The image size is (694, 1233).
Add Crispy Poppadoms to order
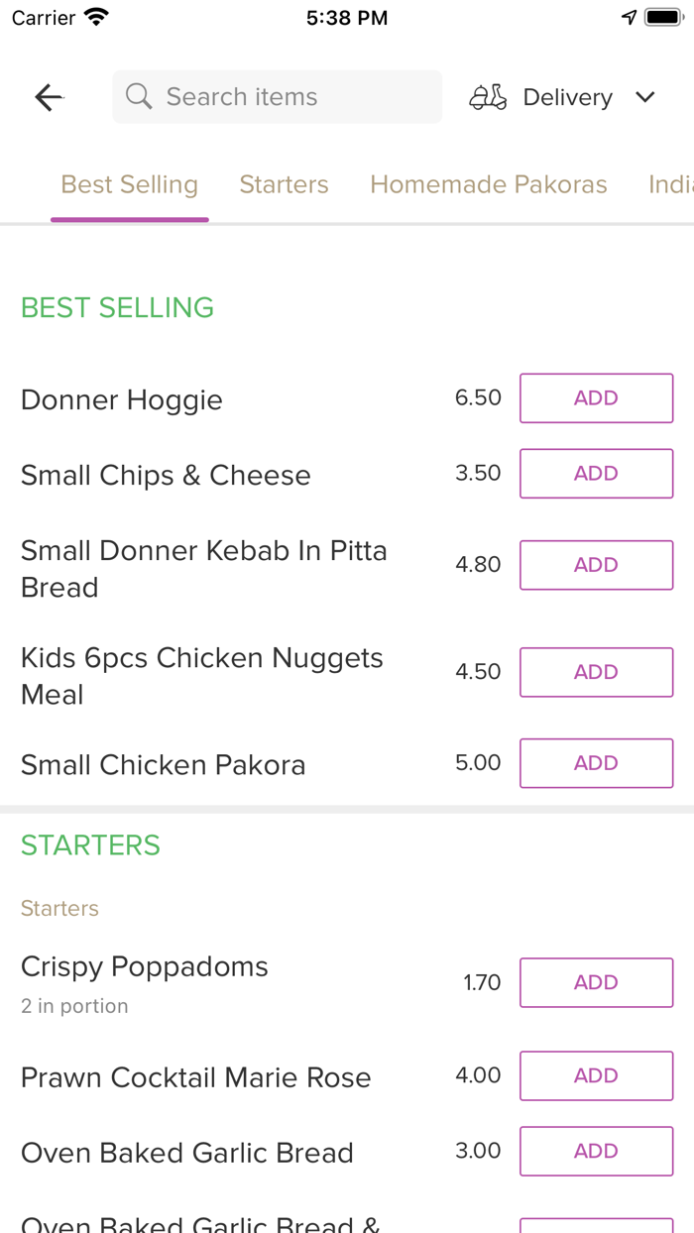[x=596, y=982]
